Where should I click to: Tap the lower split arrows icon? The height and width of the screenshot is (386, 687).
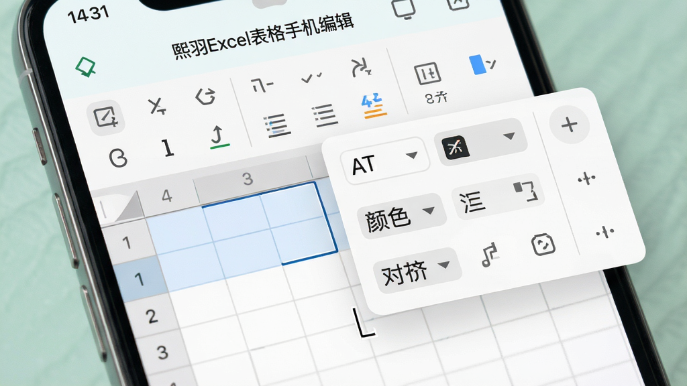(x=604, y=232)
